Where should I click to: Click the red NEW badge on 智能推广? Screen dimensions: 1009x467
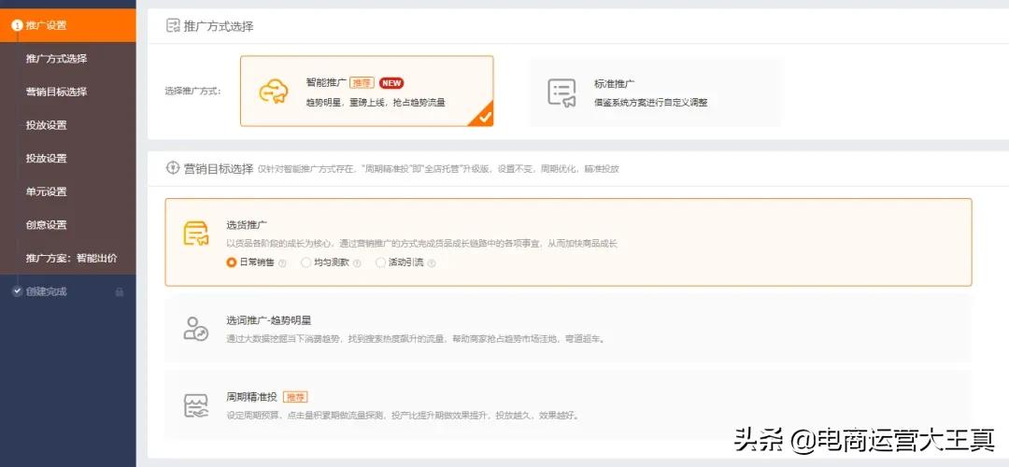pos(391,83)
